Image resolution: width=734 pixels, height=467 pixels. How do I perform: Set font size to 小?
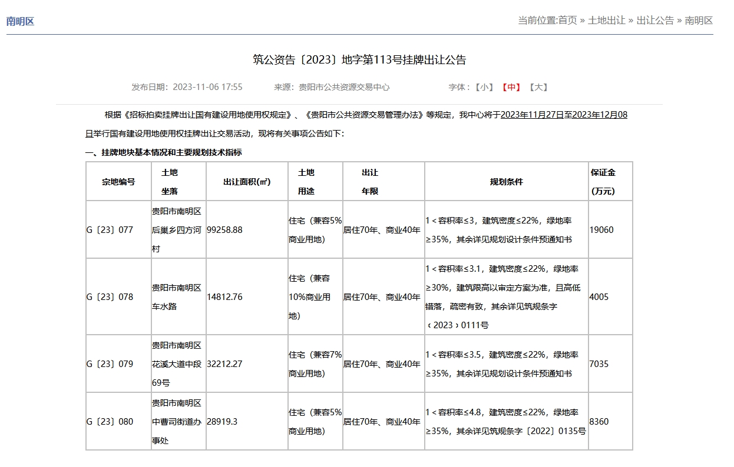[486, 87]
